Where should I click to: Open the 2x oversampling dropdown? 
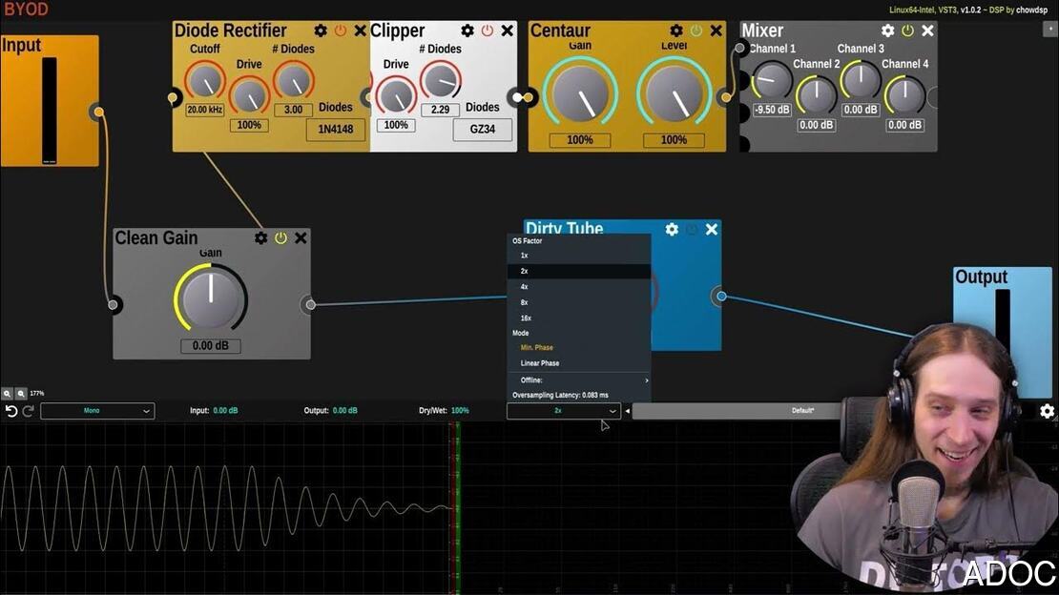564,411
